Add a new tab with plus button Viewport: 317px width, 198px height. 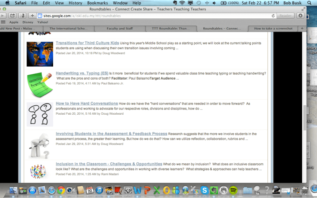click(x=302, y=28)
